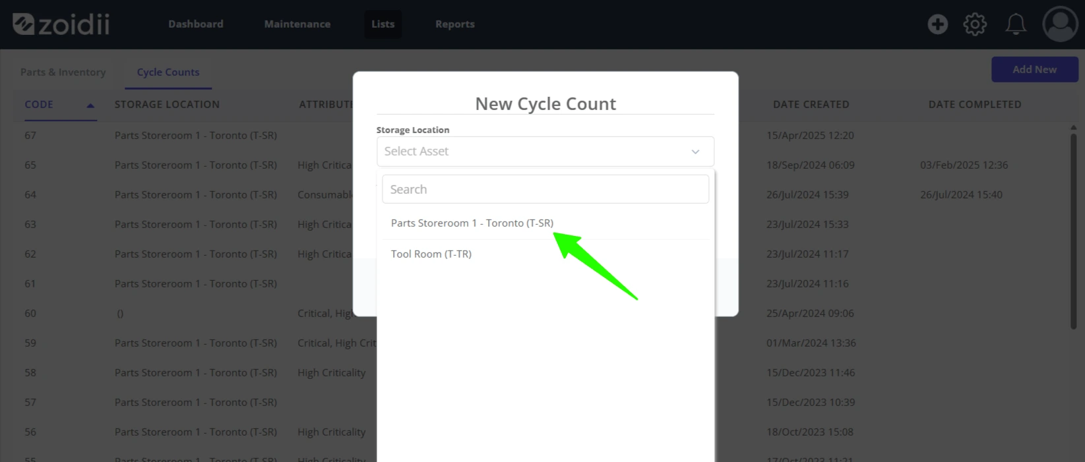The width and height of the screenshot is (1085, 462).
Task: Click date created 15/Apr/2025 12:20
Action: click(810, 136)
